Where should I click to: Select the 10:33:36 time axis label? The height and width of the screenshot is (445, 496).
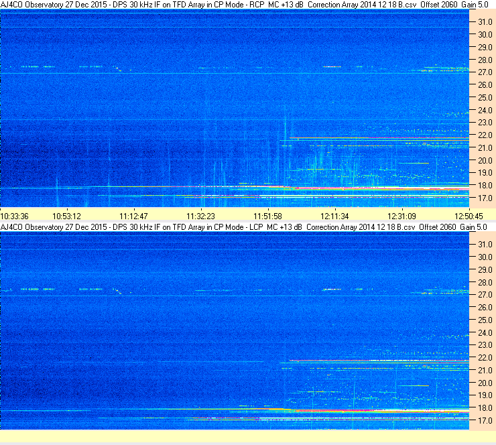[x=14, y=216]
